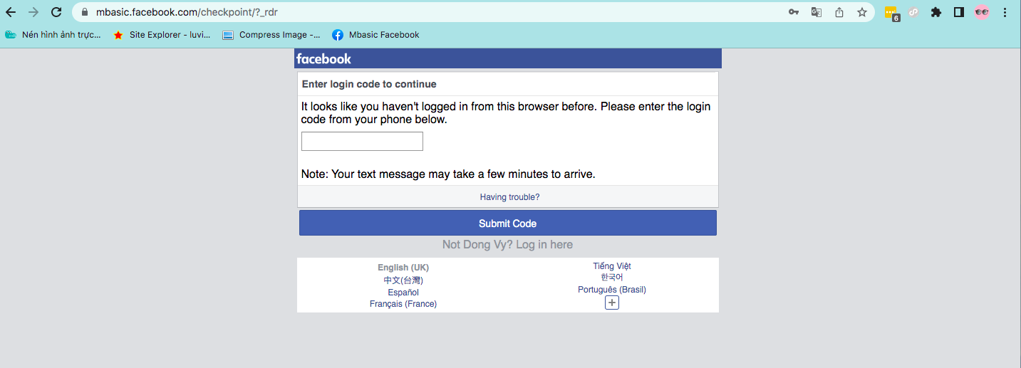Open the Google Translate icon in address bar
The width and height of the screenshot is (1021, 368).
(817, 12)
